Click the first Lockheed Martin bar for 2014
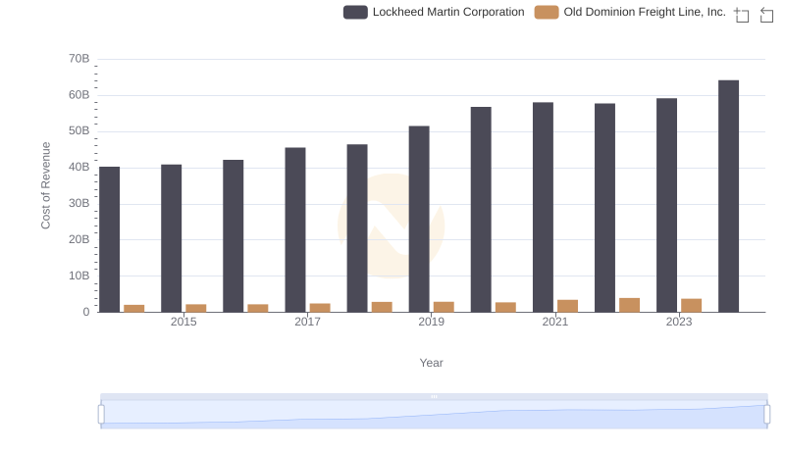 coord(110,239)
